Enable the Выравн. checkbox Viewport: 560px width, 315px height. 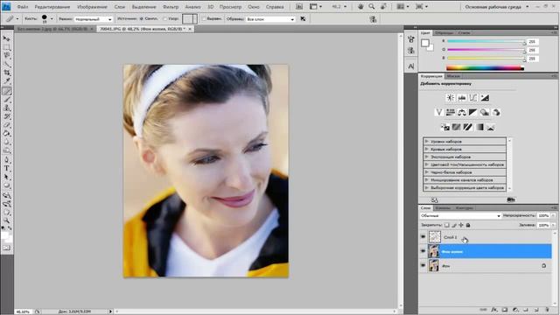click(204, 19)
